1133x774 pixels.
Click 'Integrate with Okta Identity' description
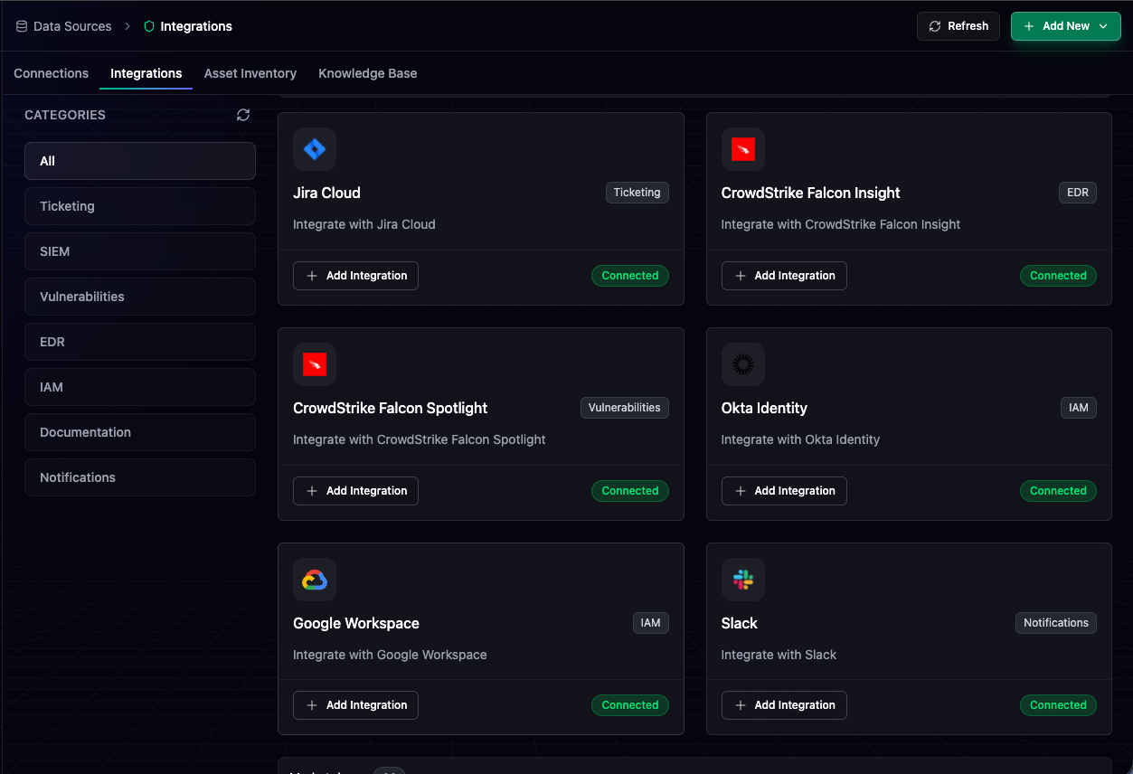point(800,439)
